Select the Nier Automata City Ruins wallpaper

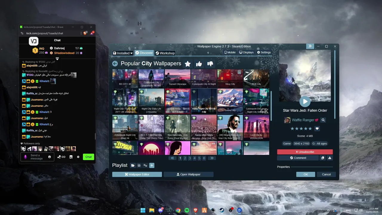(x=178, y=128)
